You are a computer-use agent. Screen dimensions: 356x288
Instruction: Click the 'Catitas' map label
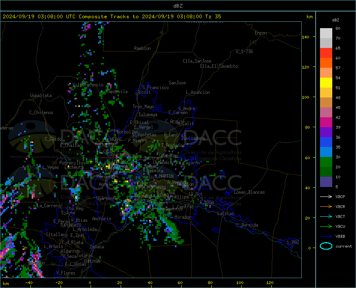(x=225, y=214)
